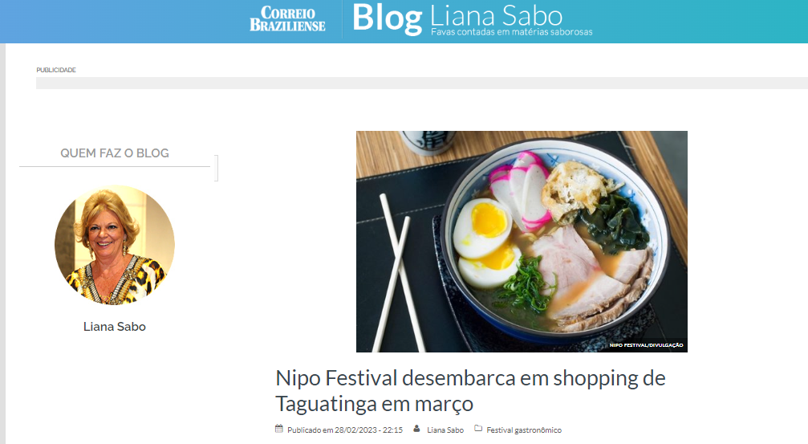Click the category folder icon
Screen dimensions: 808x444
(478, 429)
